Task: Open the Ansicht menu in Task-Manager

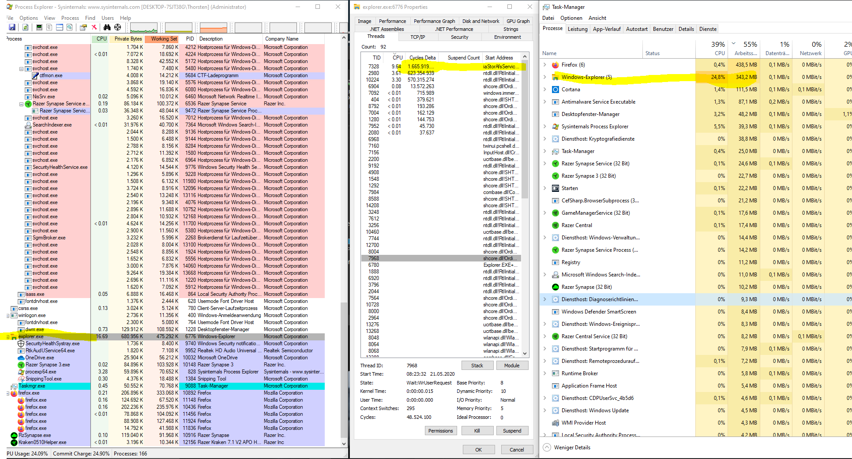Action: (x=597, y=18)
